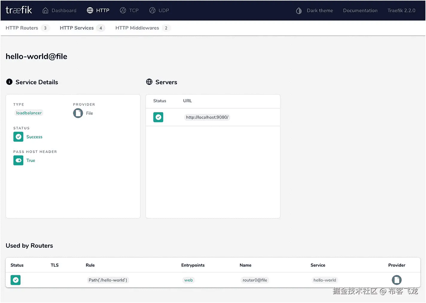This screenshot has width=426, height=303.
Task: Click the URL column header in Servers table
Action: pyautogui.click(x=187, y=101)
